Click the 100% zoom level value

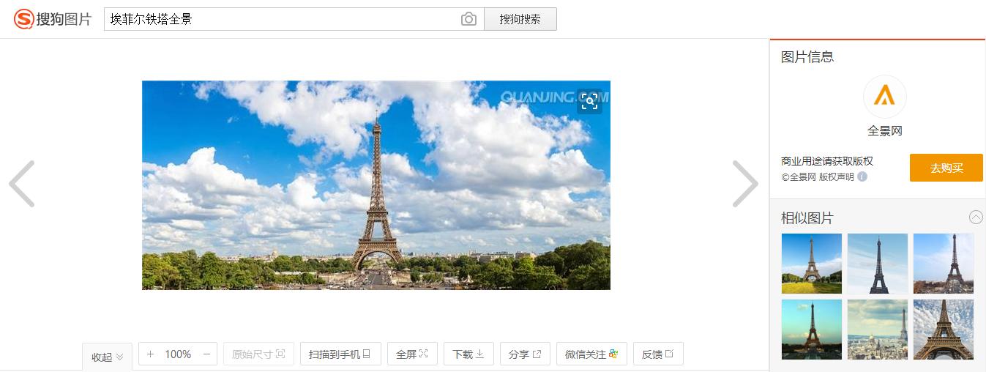178,354
